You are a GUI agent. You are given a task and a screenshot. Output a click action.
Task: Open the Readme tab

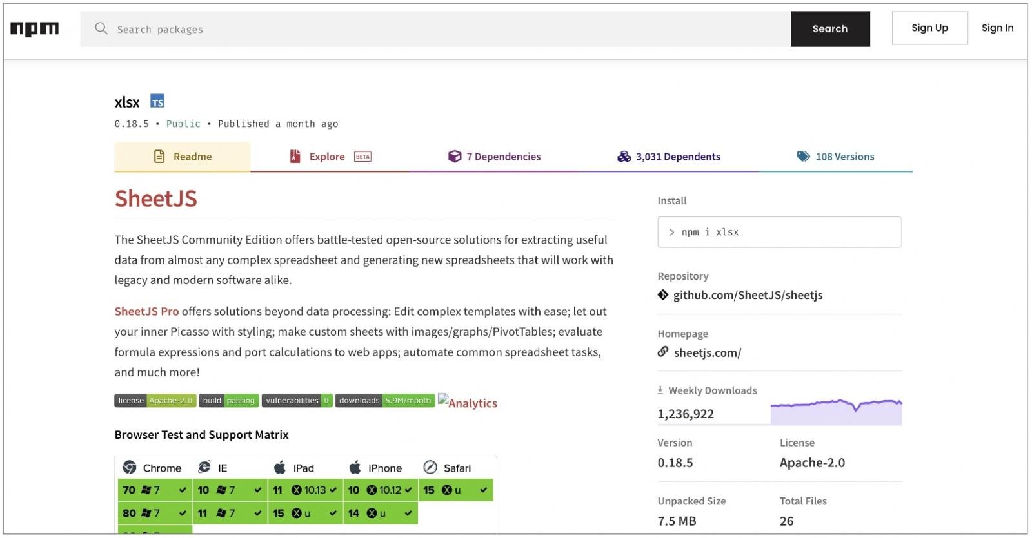click(183, 157)
